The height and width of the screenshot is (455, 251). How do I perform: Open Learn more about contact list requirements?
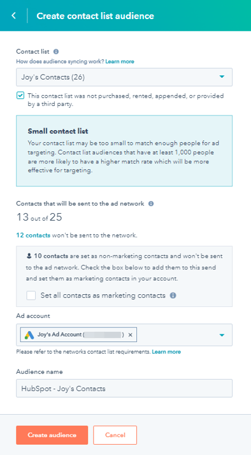click(x=166, y=352)
